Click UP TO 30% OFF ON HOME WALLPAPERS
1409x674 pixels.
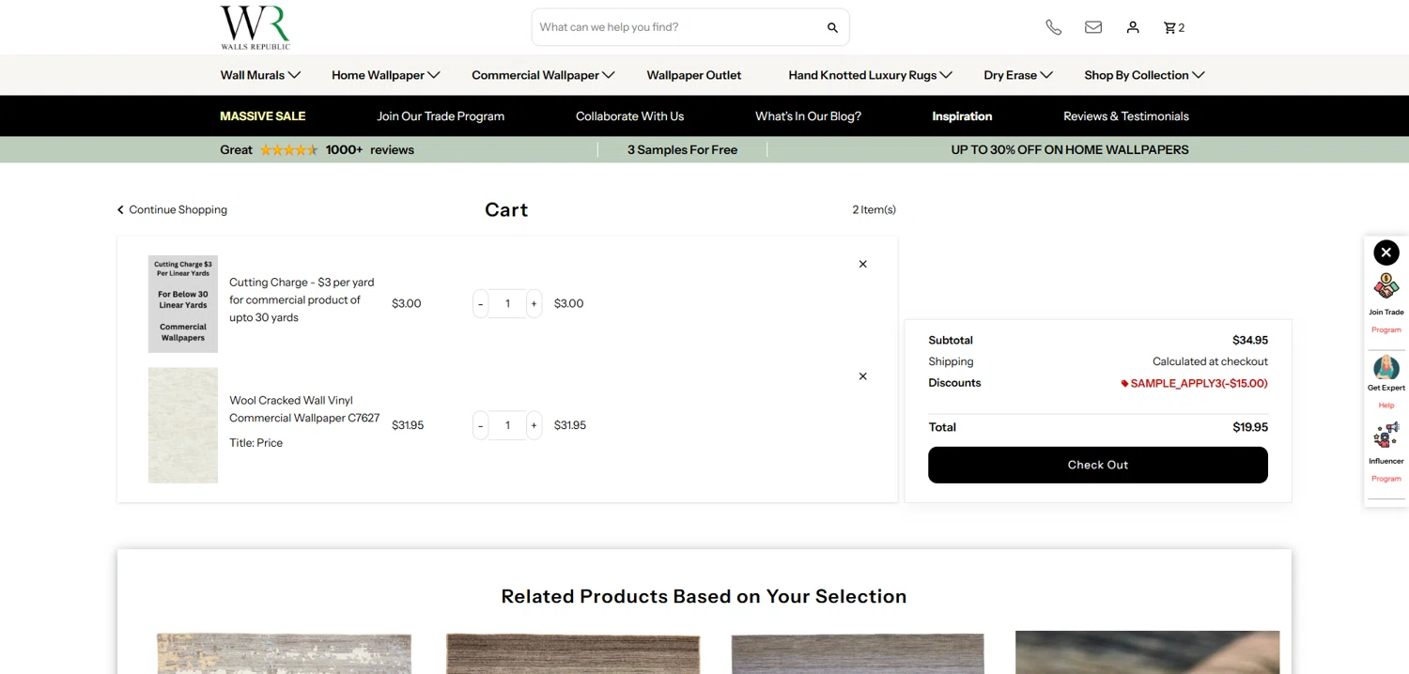(1070, 150)
